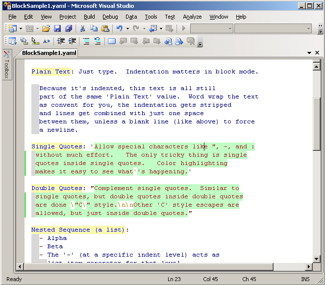Comment out the selected lines icon
The width and height of the screenshot is (325, 285).
click(x=86, y=41)
